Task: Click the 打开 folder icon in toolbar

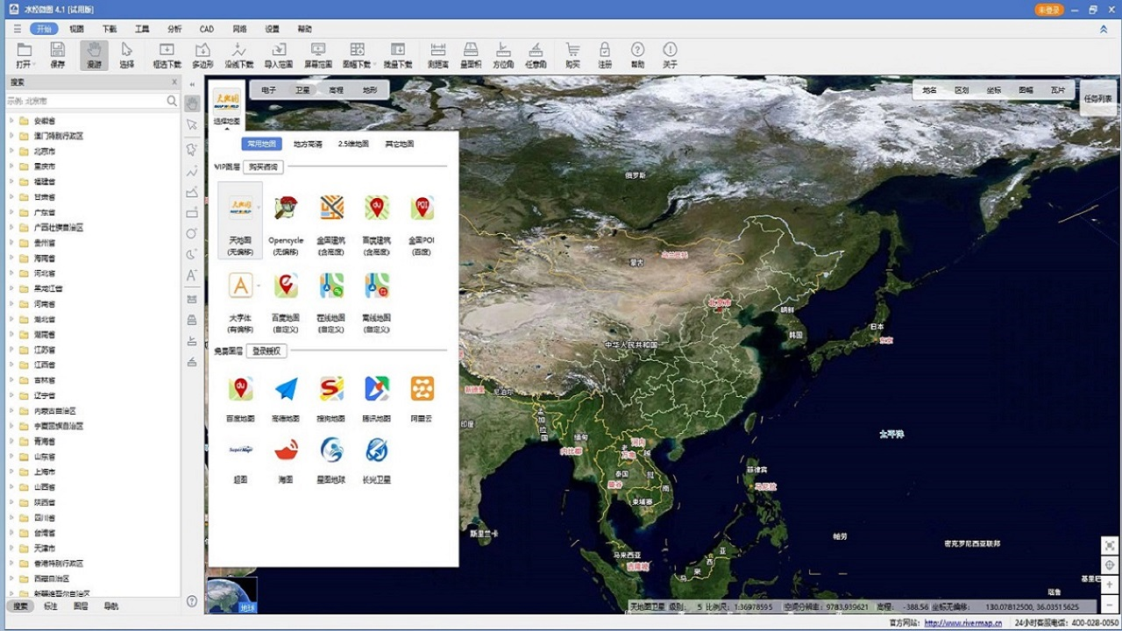Action: pyautogui.click(x=24, y=50)
